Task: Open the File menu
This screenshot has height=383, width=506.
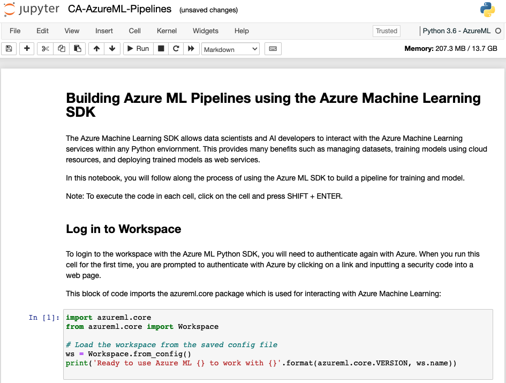Action: (x=15, y=31)
